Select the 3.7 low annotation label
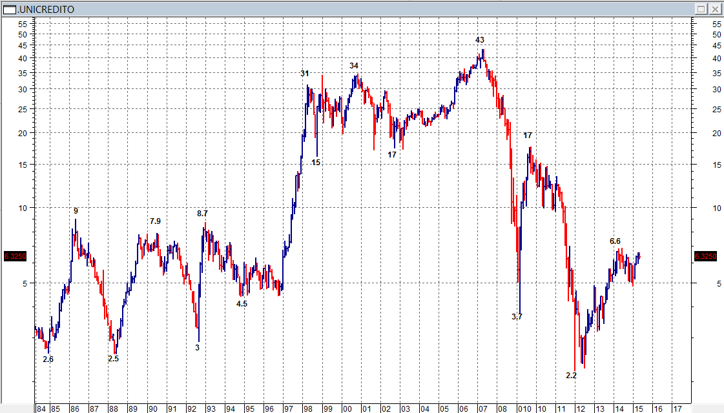The height and width of the screenshot is (413, 724). (517, 317)
